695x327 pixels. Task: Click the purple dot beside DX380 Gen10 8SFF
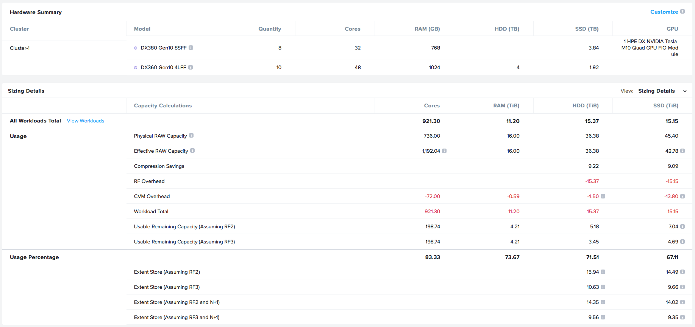136,48
